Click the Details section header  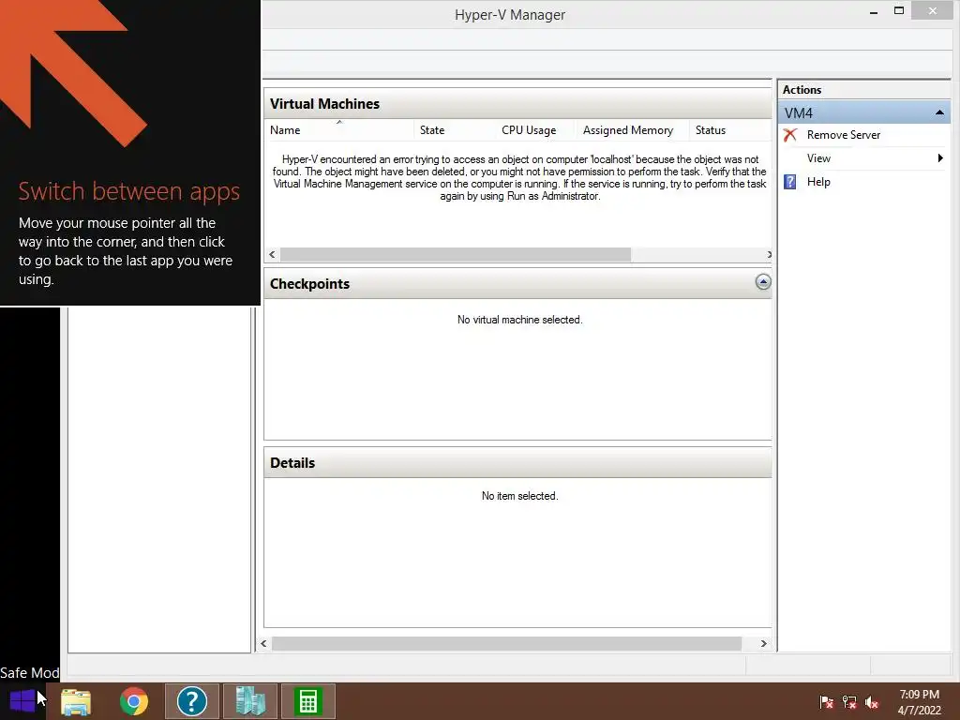click(x=517, y=463)
